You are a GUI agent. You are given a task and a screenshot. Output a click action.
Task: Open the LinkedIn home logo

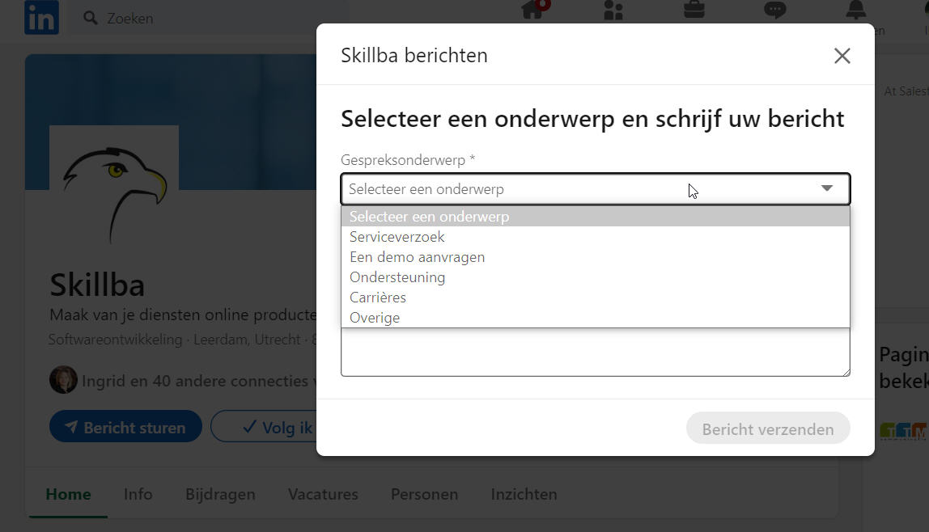(x=41, y=17)
